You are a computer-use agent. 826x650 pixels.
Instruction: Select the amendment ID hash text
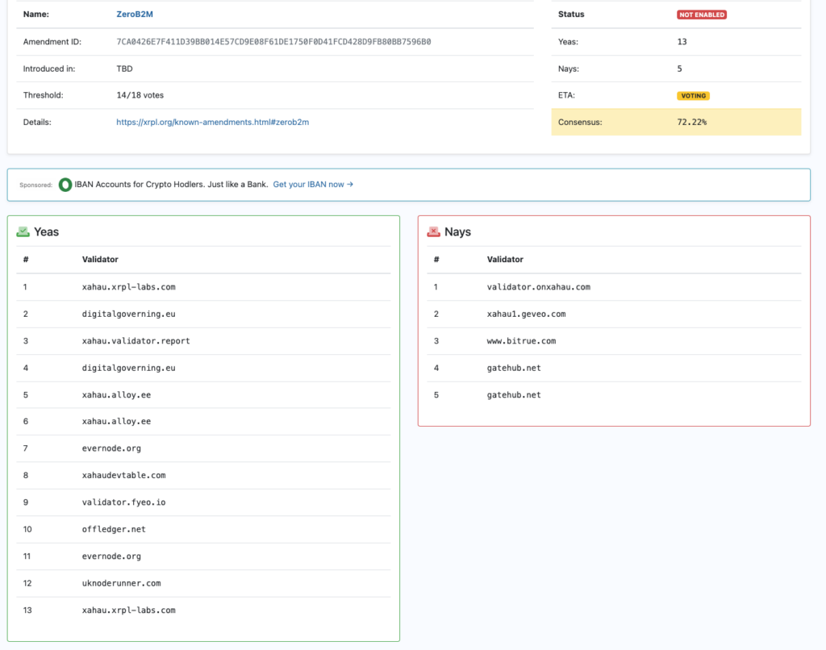click(x=273, y=42)
